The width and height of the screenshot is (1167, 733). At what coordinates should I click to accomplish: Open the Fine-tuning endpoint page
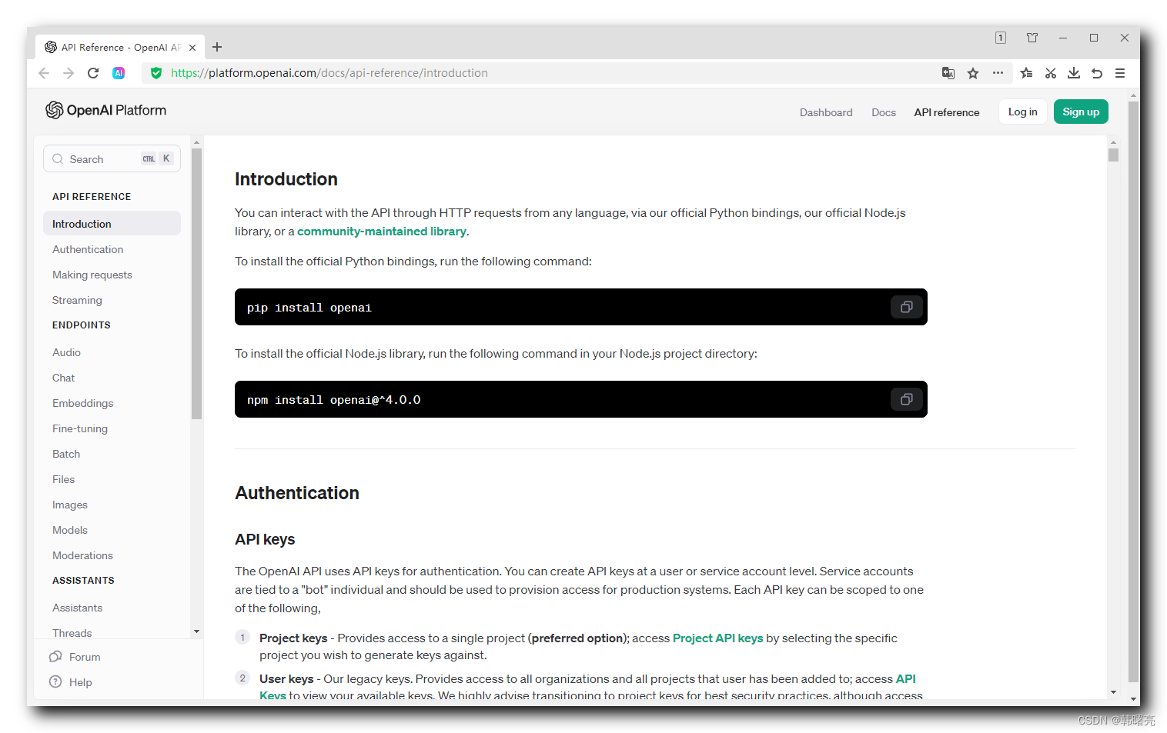point(80,428)
